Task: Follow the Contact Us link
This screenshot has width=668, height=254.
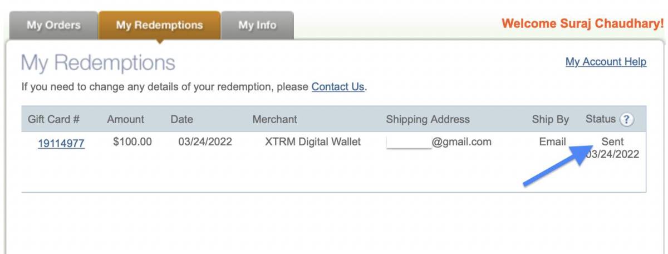Action: point(337,87)
